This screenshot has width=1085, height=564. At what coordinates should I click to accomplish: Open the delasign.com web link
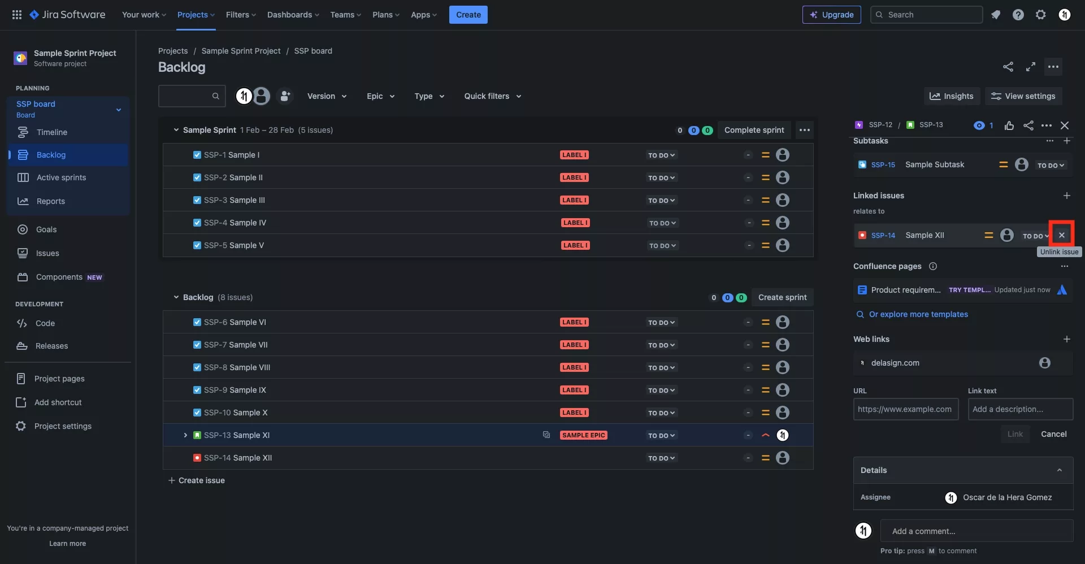895,363
